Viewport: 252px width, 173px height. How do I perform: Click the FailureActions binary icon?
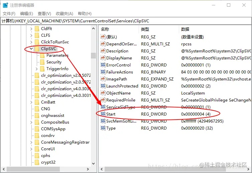(103, 72)
